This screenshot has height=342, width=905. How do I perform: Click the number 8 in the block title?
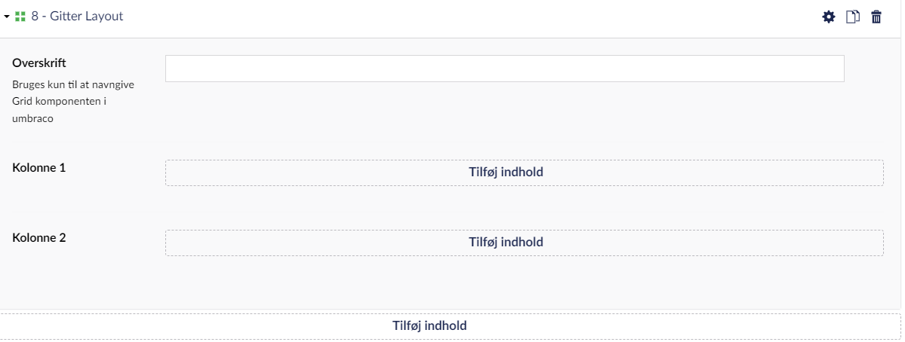pyautogui.click(x=35, y=16)
